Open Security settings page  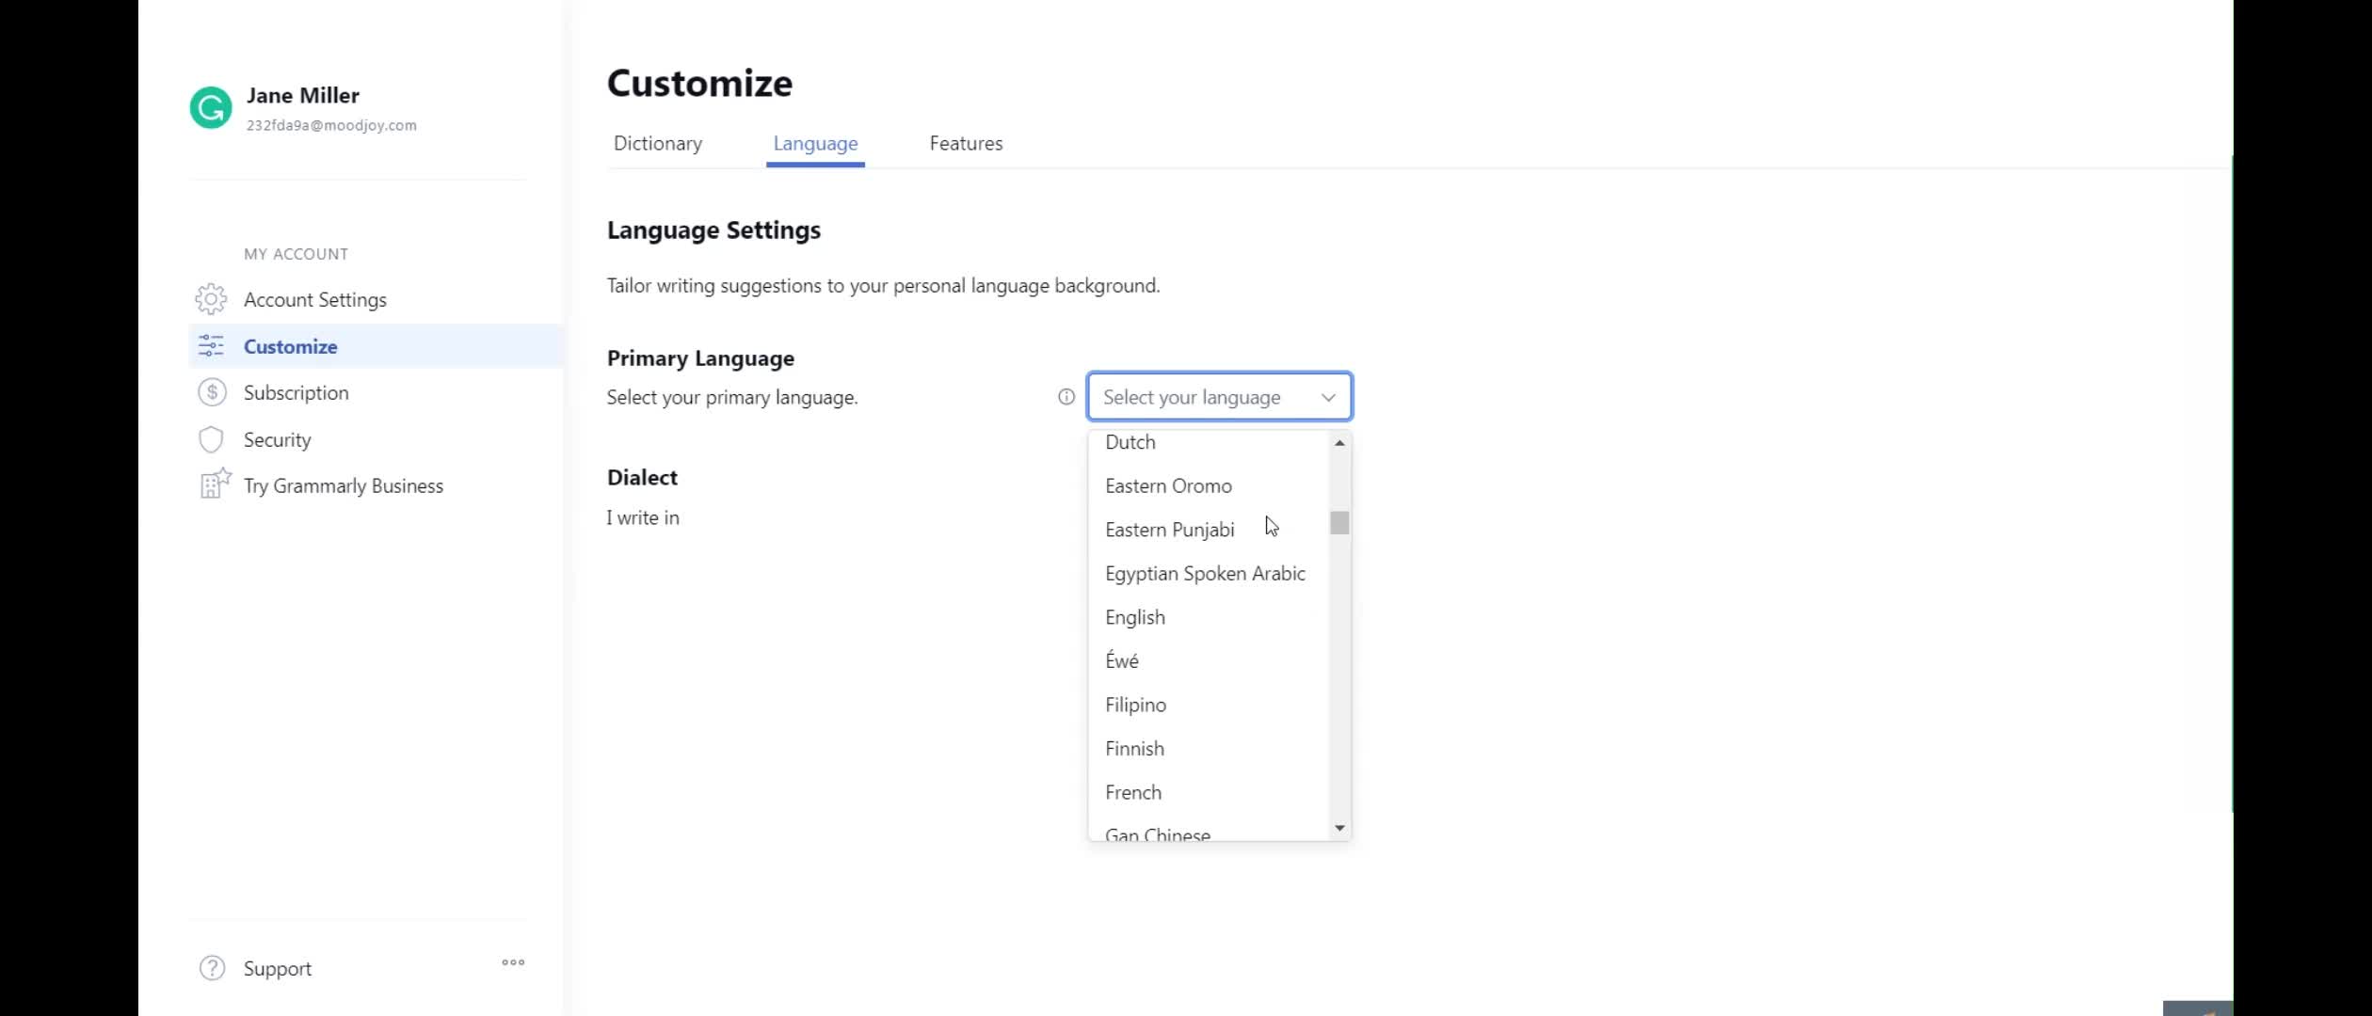[x=277, y=438]
